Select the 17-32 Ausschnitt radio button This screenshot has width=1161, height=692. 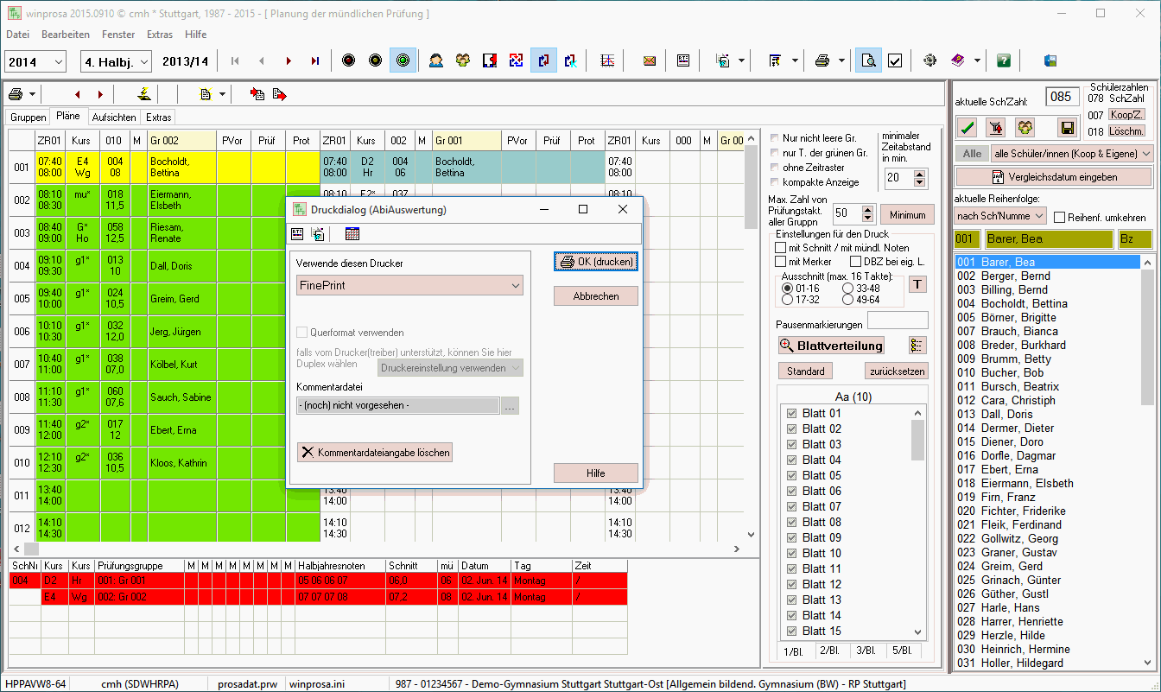(x=786, y=300)
